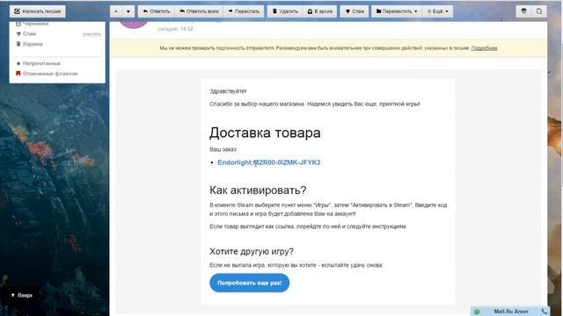Viewport: 563px width, 316px height.
Task: Click the unread dot icon beside Непрочитанные
Action: [x=18, y=63]
